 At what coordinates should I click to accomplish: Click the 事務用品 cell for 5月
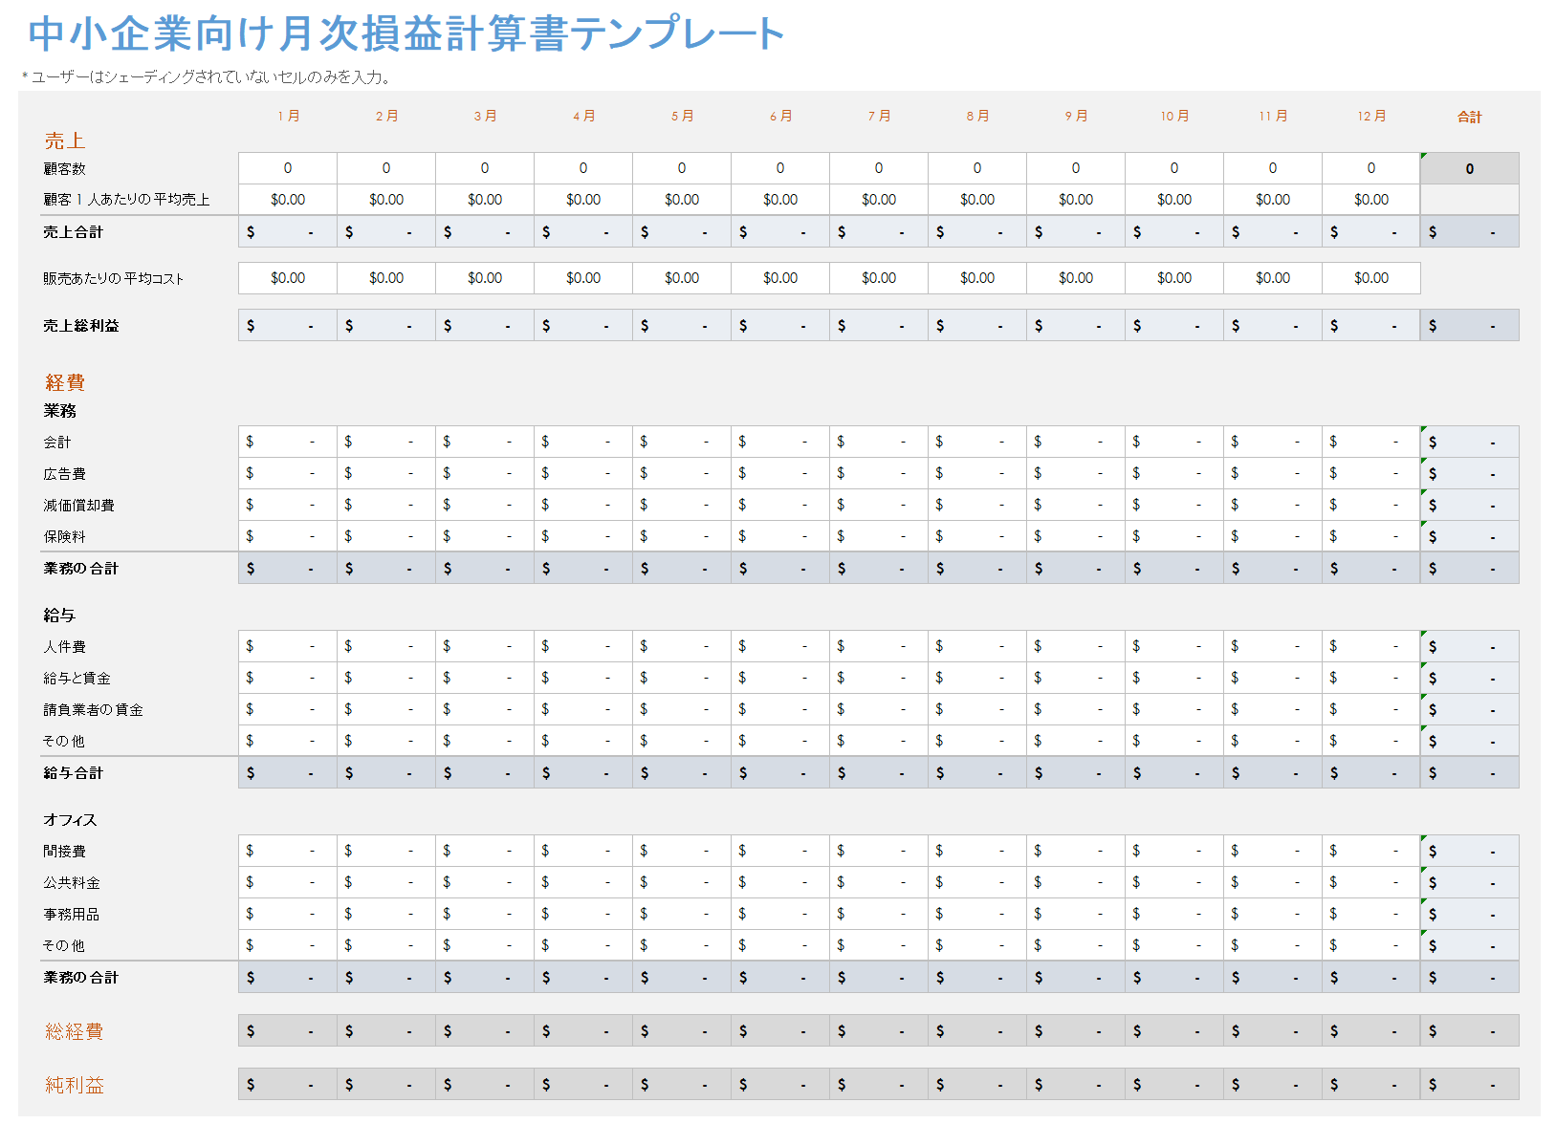682,914
